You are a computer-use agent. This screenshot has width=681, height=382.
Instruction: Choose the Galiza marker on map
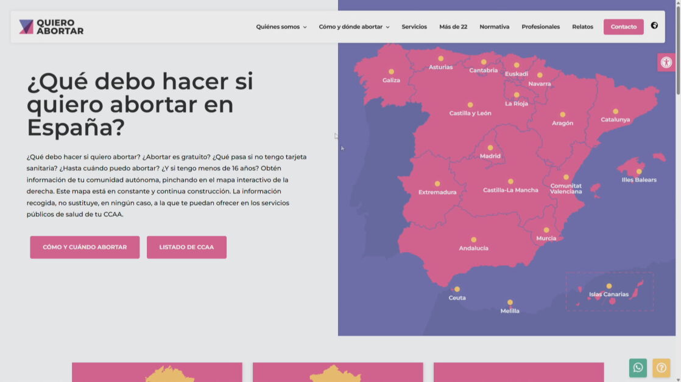tap(391, 72)
